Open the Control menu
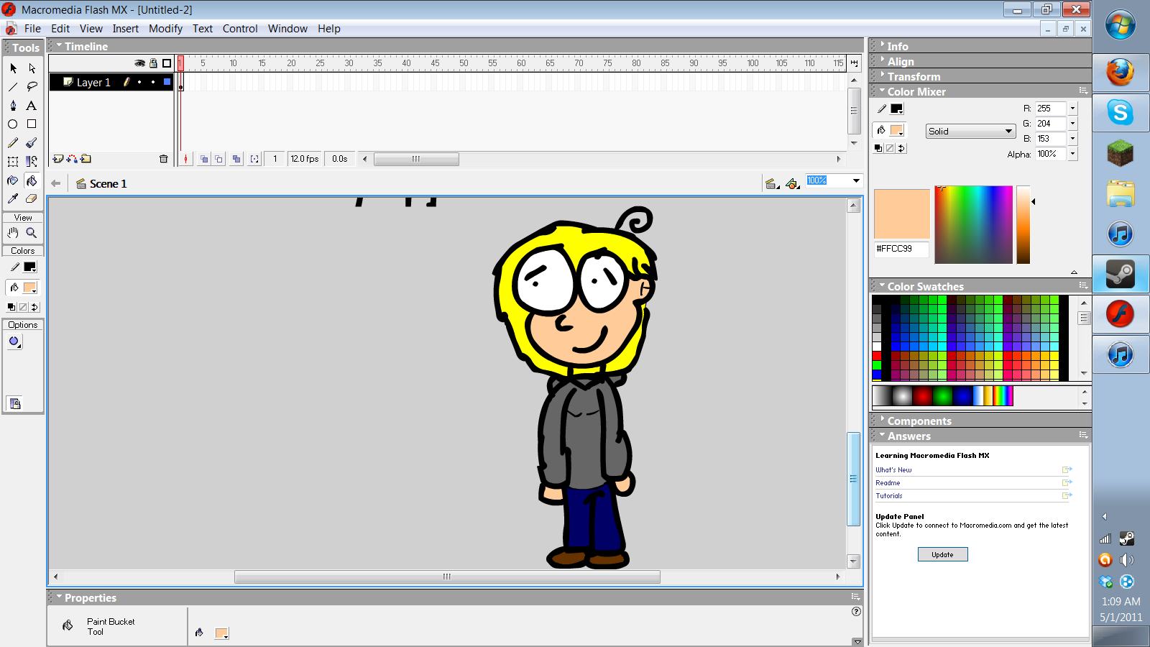 point(240,29)
